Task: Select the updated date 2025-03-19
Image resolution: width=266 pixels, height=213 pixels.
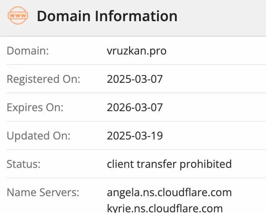Action: point(135,136)
